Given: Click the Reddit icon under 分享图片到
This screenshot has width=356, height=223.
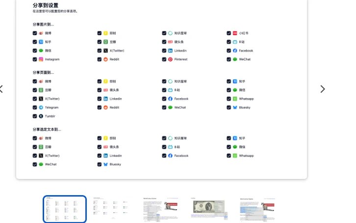Looking at the screenshot, I should pos(105,59).
